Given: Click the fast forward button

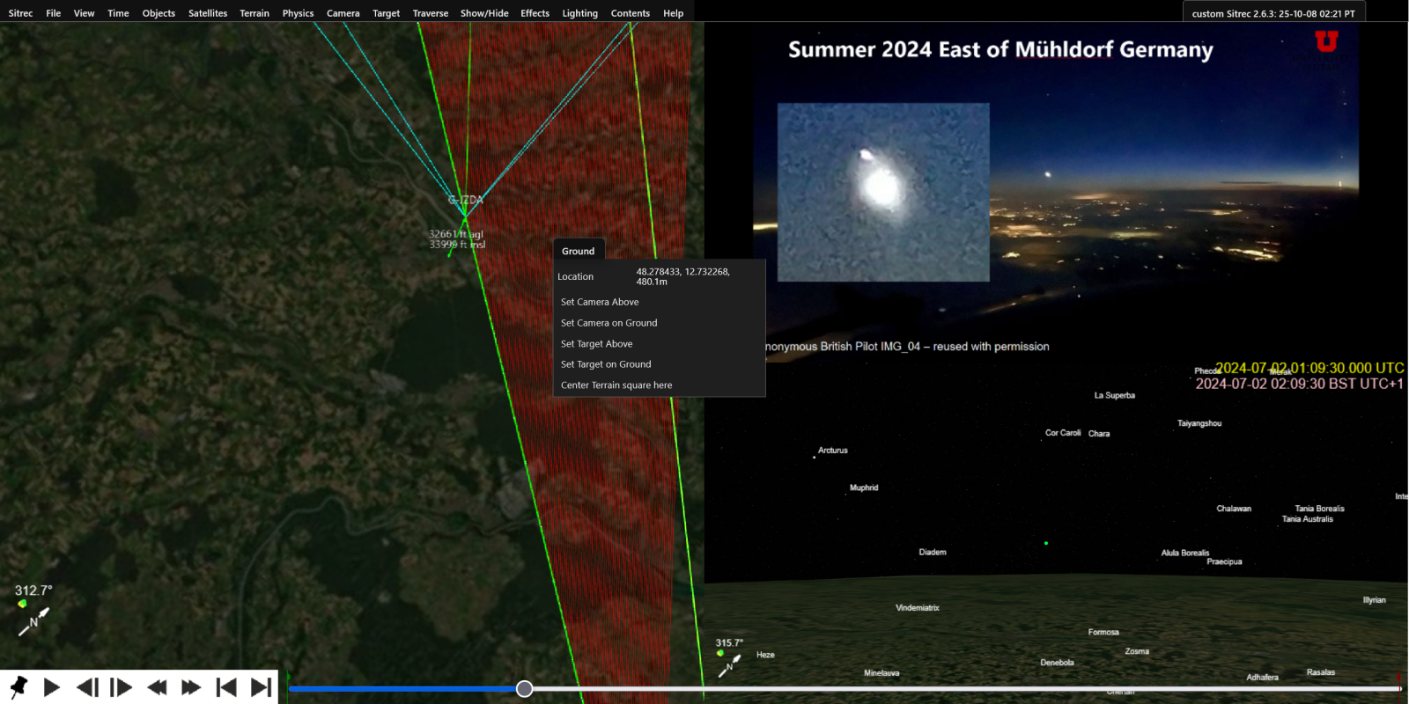Looking at the screenshot, I should (x=191, y=687).
